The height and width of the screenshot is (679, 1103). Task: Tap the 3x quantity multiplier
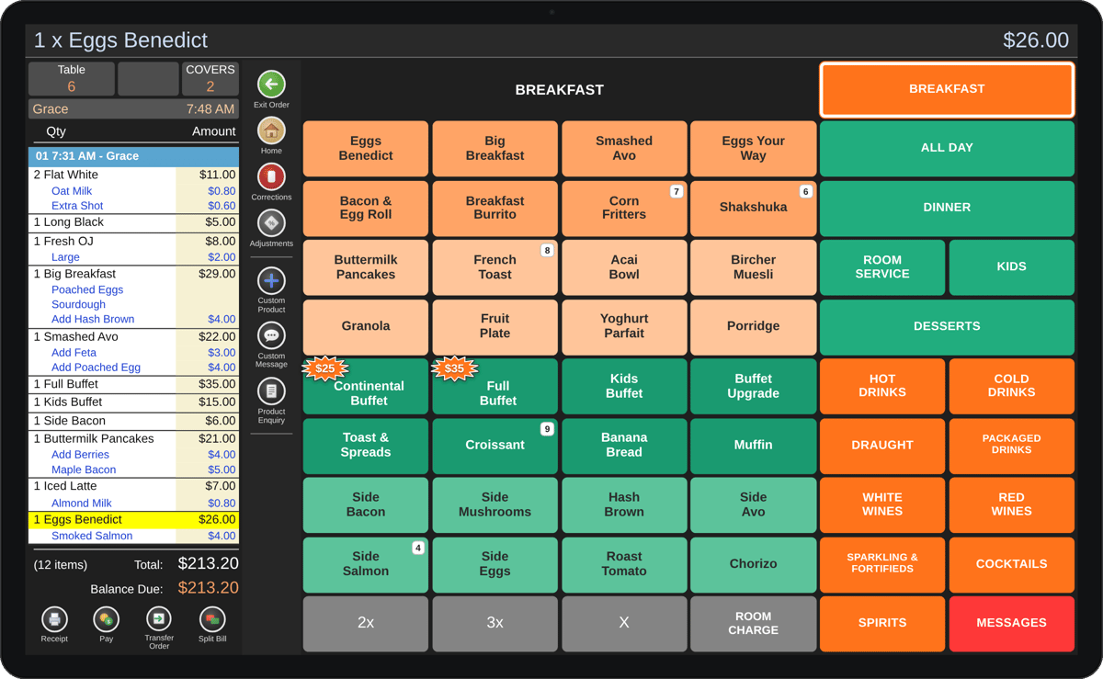[495, 623]
